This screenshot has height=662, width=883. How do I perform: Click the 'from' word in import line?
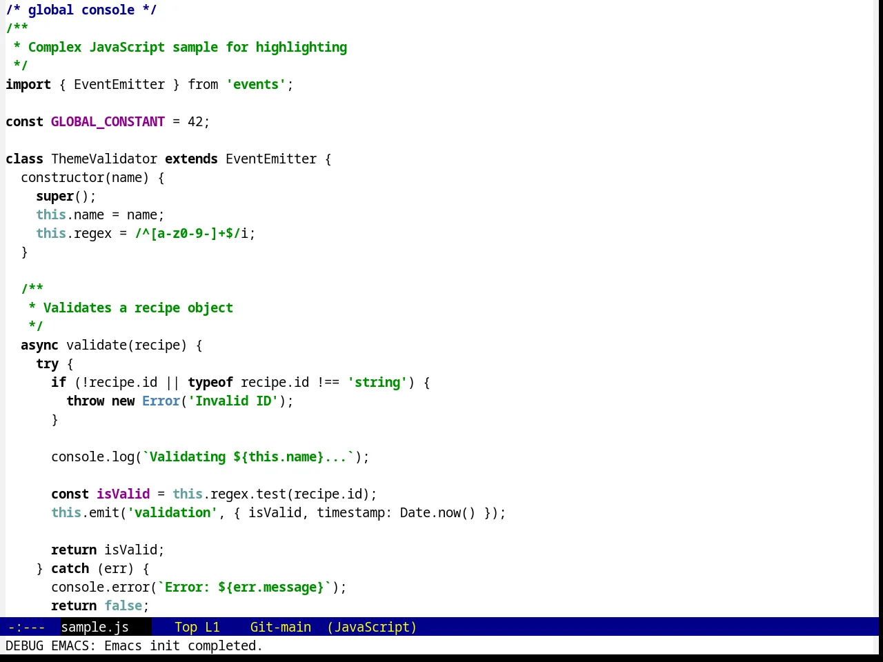203,84
